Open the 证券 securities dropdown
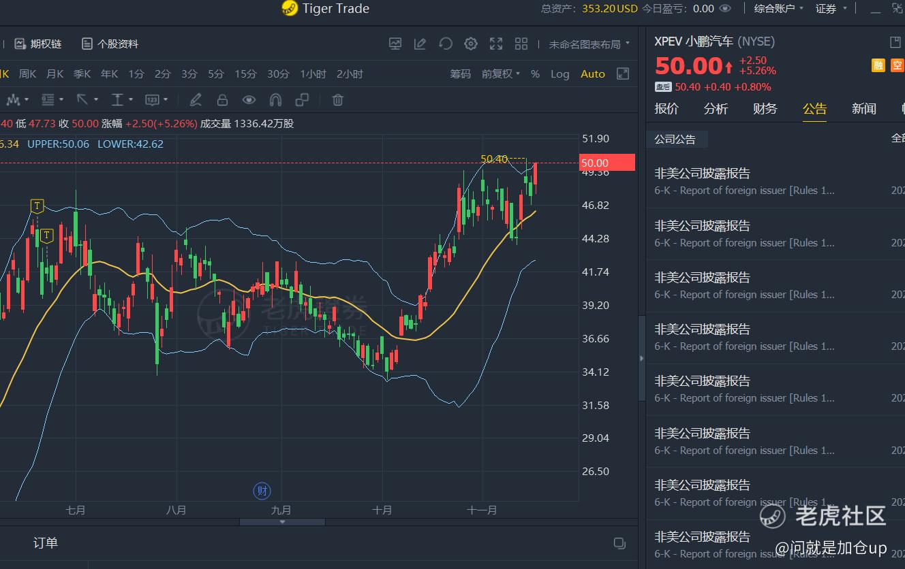The width and height of the screenshot is (905, 569). tap(831, 9)
